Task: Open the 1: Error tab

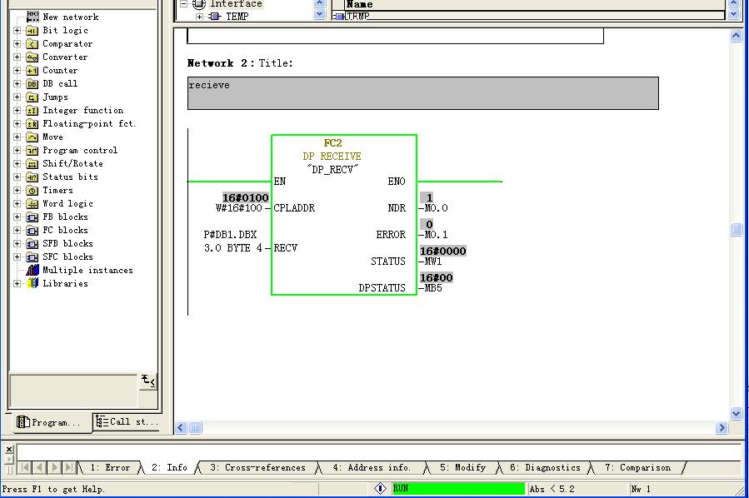Action: [x=110, y=468]
